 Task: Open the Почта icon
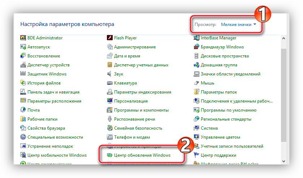(23, 110)
